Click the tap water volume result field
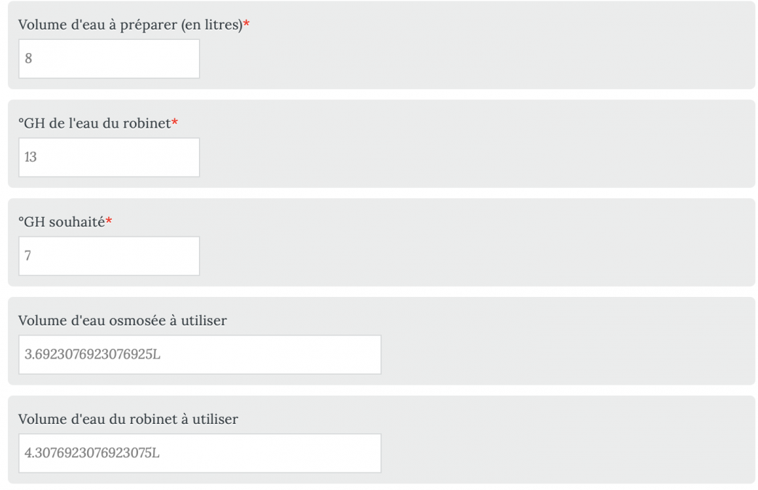758x490 pixels. tap(200, 453)
